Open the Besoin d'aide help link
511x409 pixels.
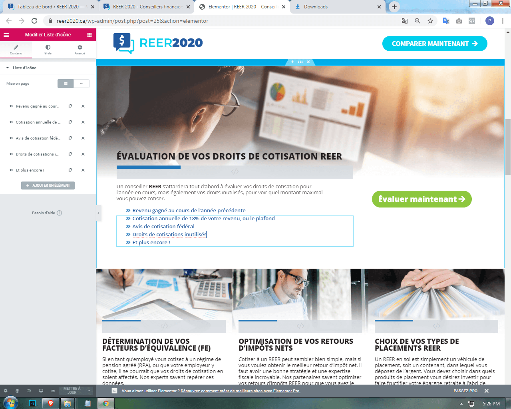(x=47, y=213)
